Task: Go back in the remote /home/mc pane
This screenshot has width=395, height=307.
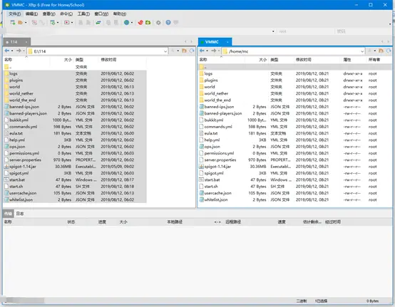Action: coord(202,51)
